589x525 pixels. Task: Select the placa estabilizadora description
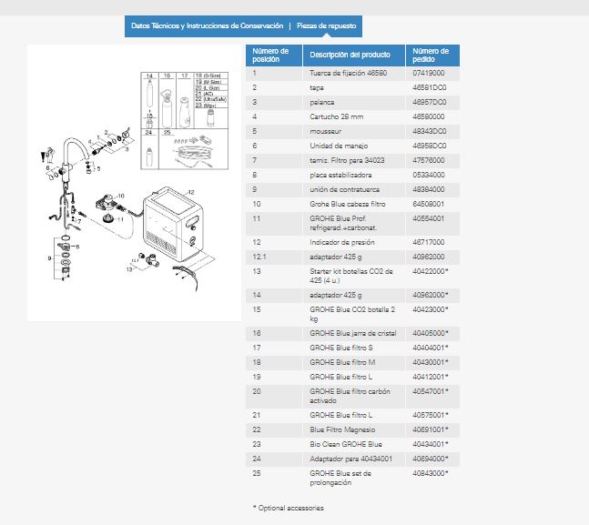point(340,175)
